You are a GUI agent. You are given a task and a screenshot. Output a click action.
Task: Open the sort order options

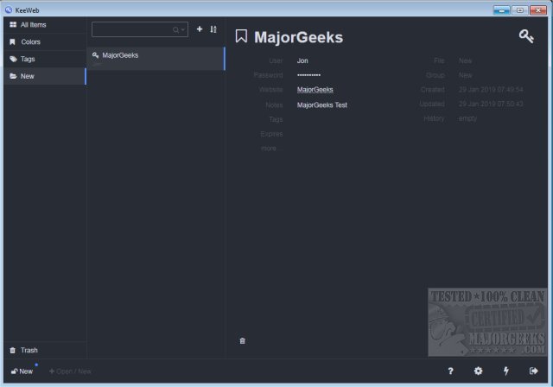pyautogui.click(x=213, y=29)
